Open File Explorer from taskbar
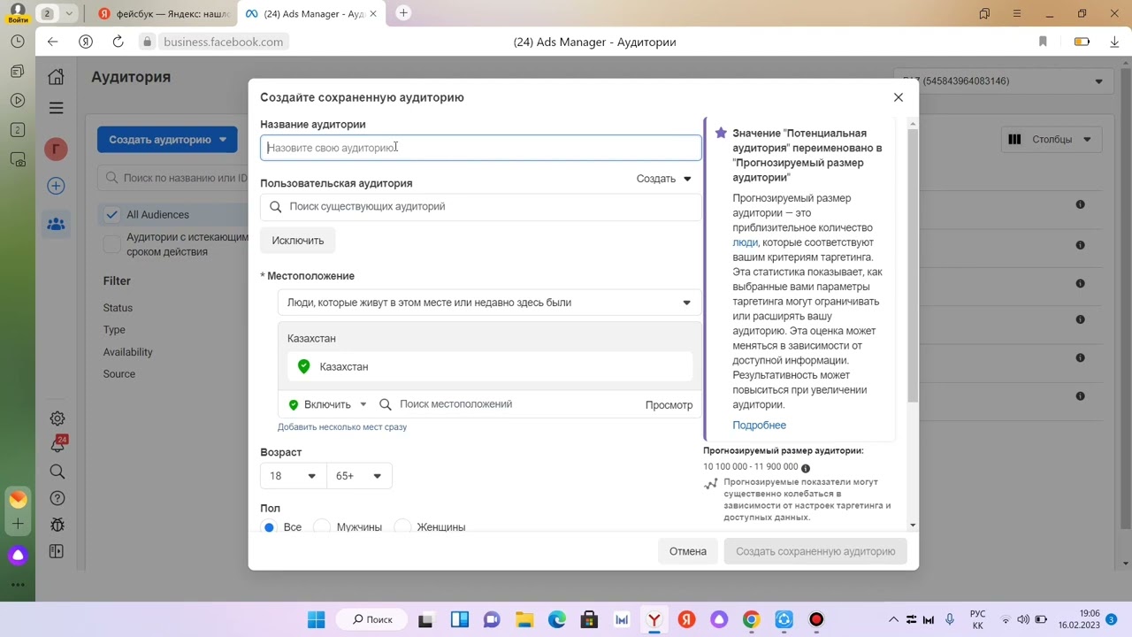Viewport: 1132px width, 637px height. [524, 619]
